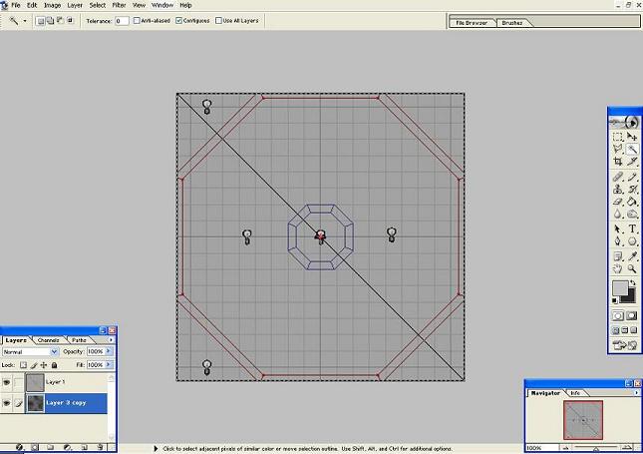Switch to the Channels tab
Viewport: 643px width, 454px height.
click(x=49, y=340)
